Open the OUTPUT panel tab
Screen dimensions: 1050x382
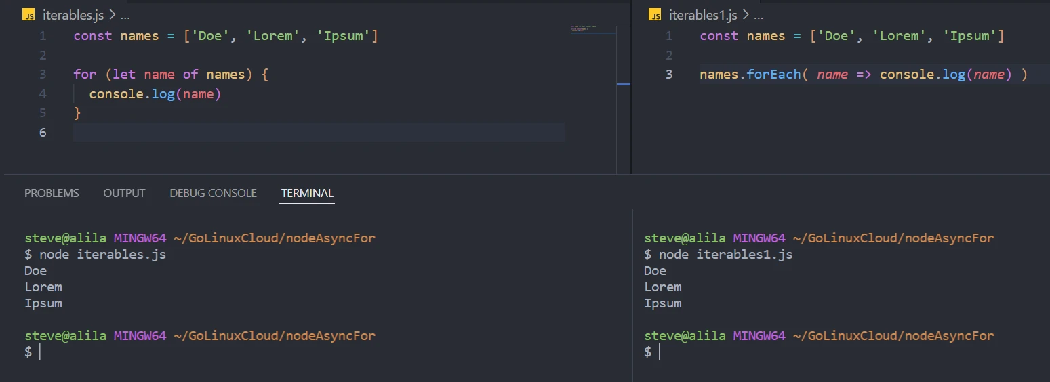tap(124, 193)
